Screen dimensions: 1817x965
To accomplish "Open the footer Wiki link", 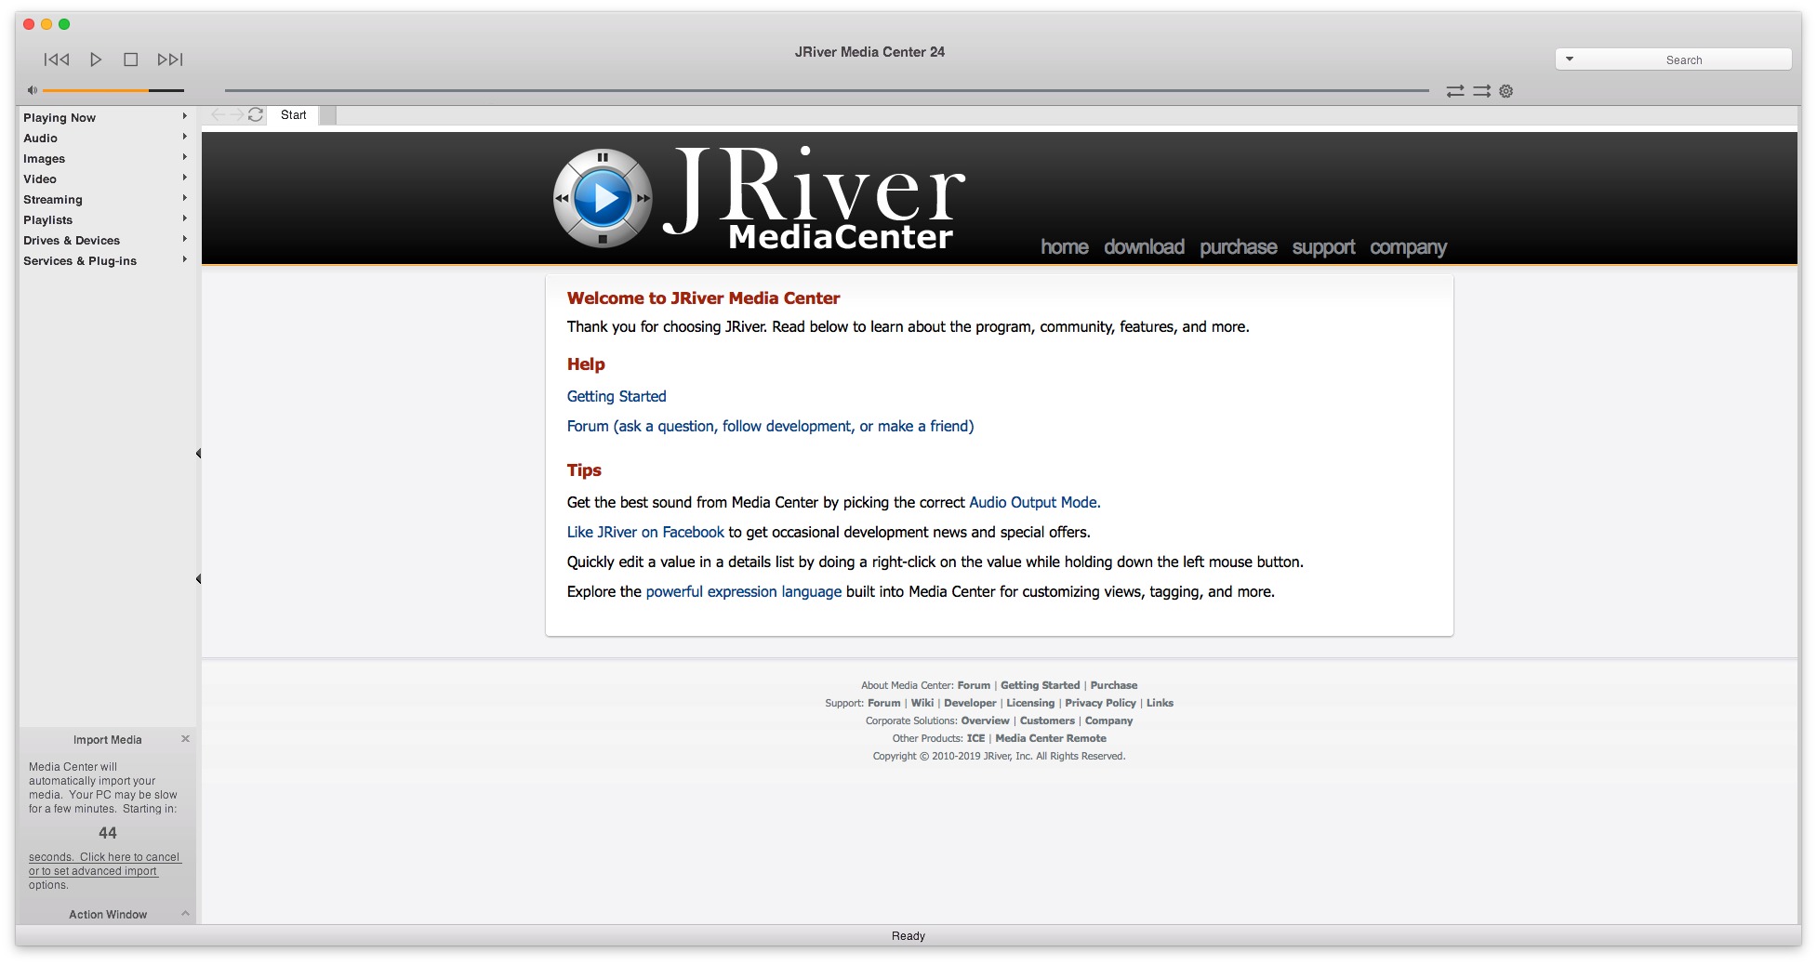I will [922, 704].
